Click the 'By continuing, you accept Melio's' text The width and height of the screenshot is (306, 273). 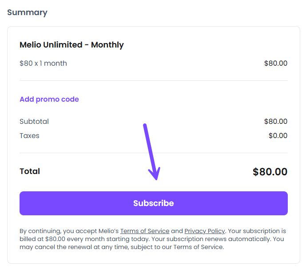point(69,231)
